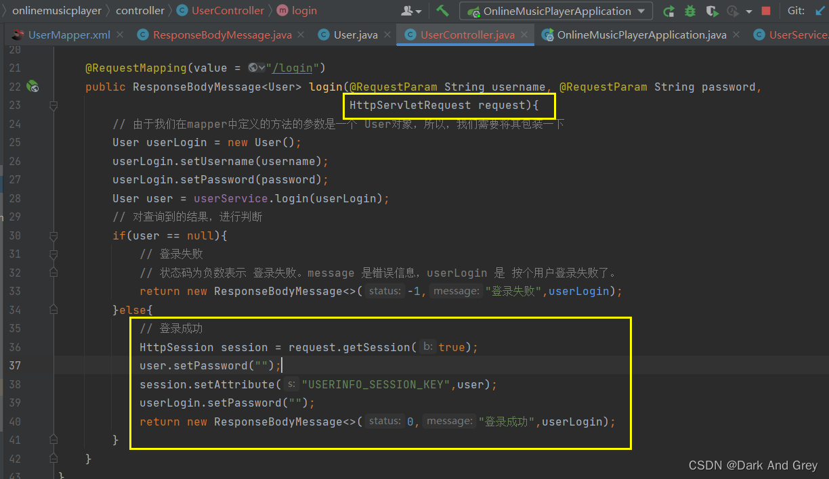Update project via blue Git arrow

820,11
